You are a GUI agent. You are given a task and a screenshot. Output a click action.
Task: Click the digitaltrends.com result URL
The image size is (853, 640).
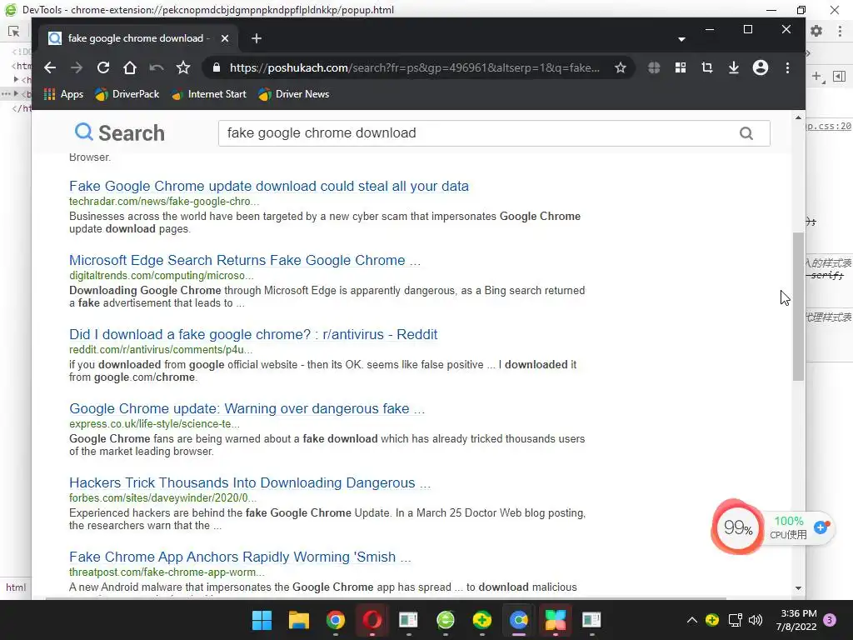[161, 275]
